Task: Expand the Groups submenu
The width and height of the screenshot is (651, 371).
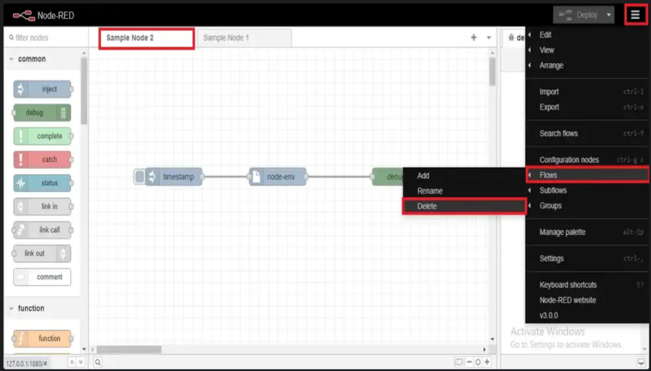Action: click(x=587, y=206)
